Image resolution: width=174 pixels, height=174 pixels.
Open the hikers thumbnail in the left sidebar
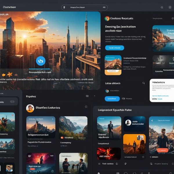tap(7, 122)
